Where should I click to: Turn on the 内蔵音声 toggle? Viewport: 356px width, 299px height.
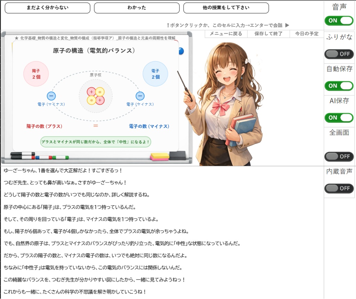tap(339, 188)
